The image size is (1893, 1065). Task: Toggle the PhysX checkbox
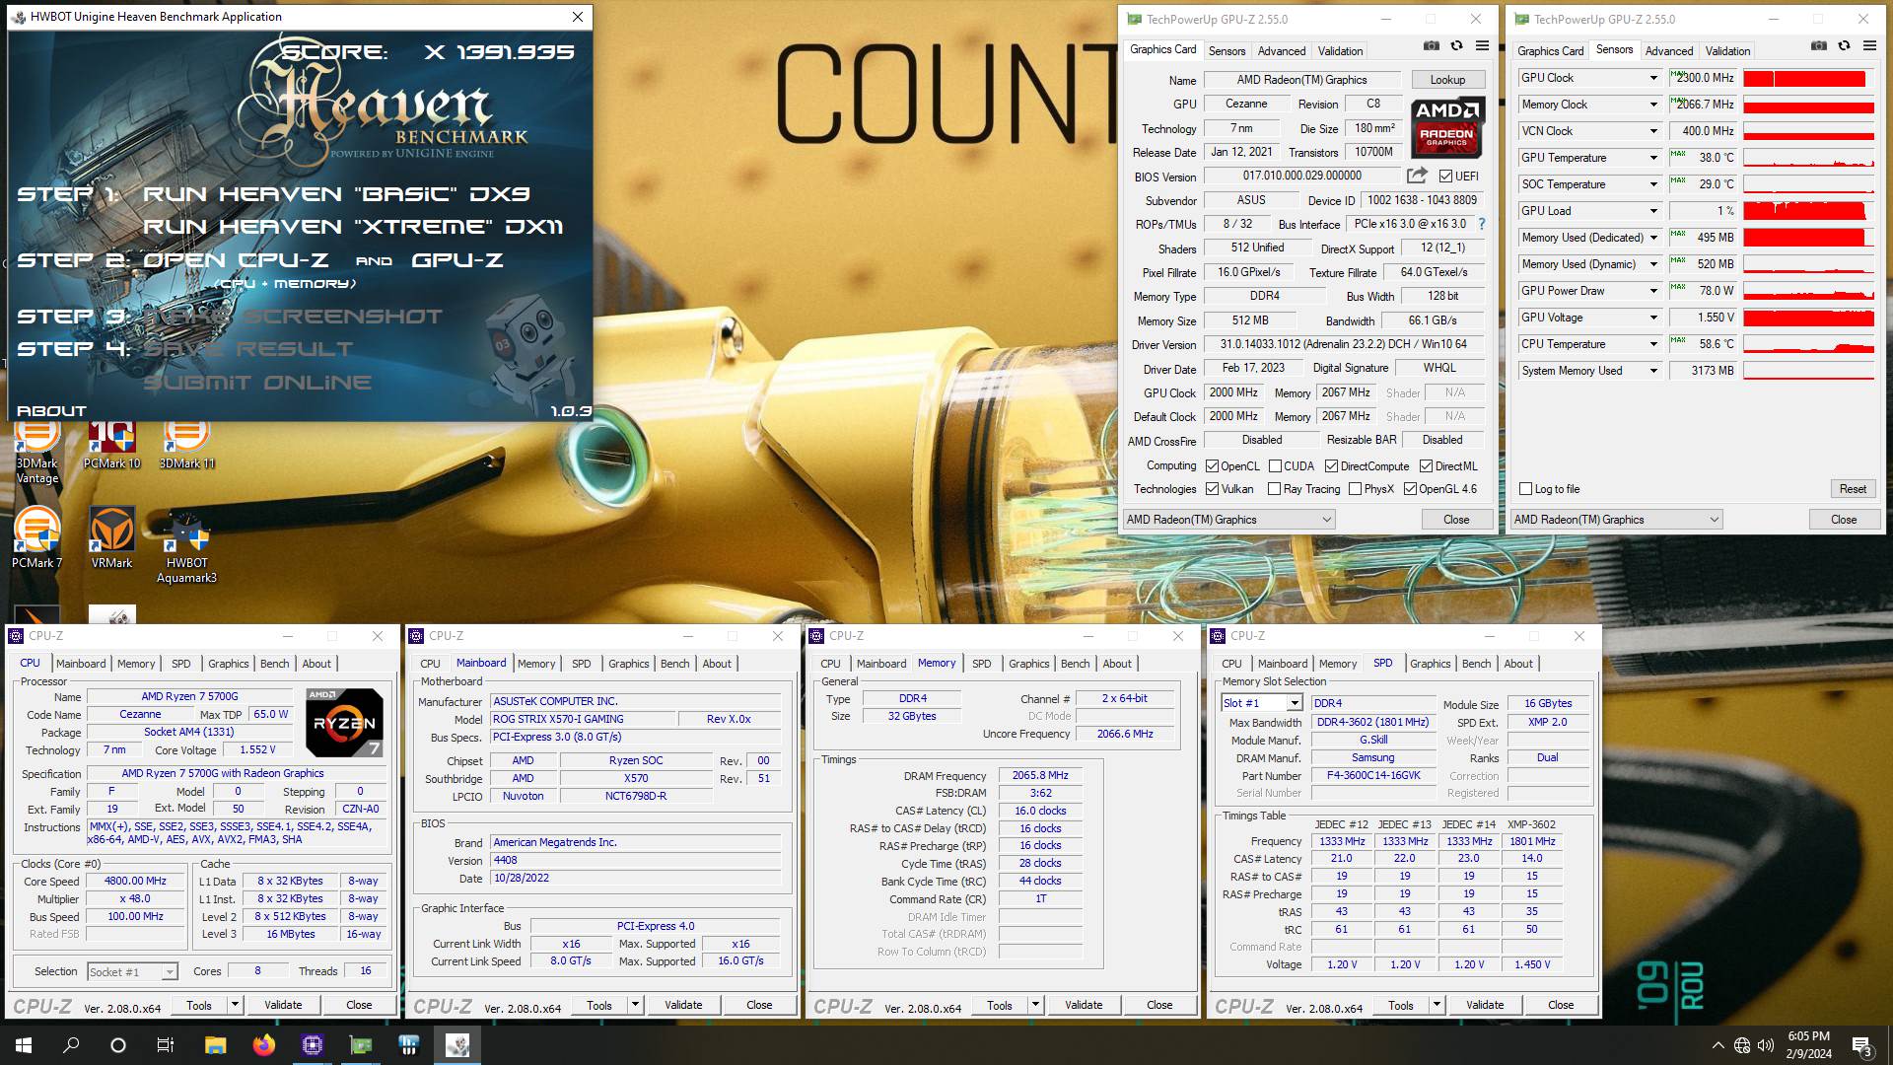point(1355,489)
